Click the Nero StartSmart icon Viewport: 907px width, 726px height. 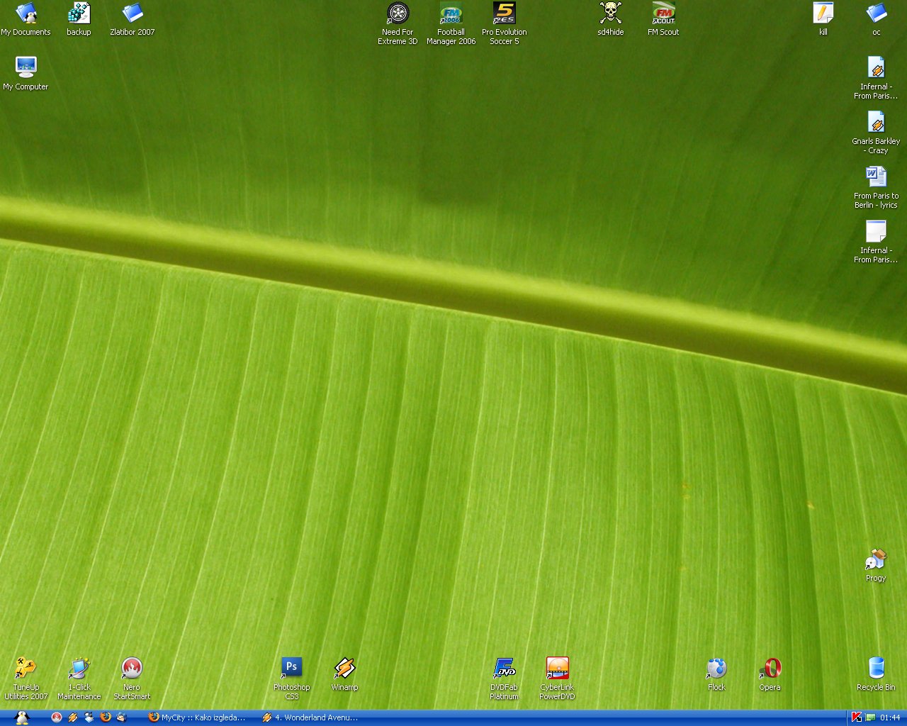point(132,668)
